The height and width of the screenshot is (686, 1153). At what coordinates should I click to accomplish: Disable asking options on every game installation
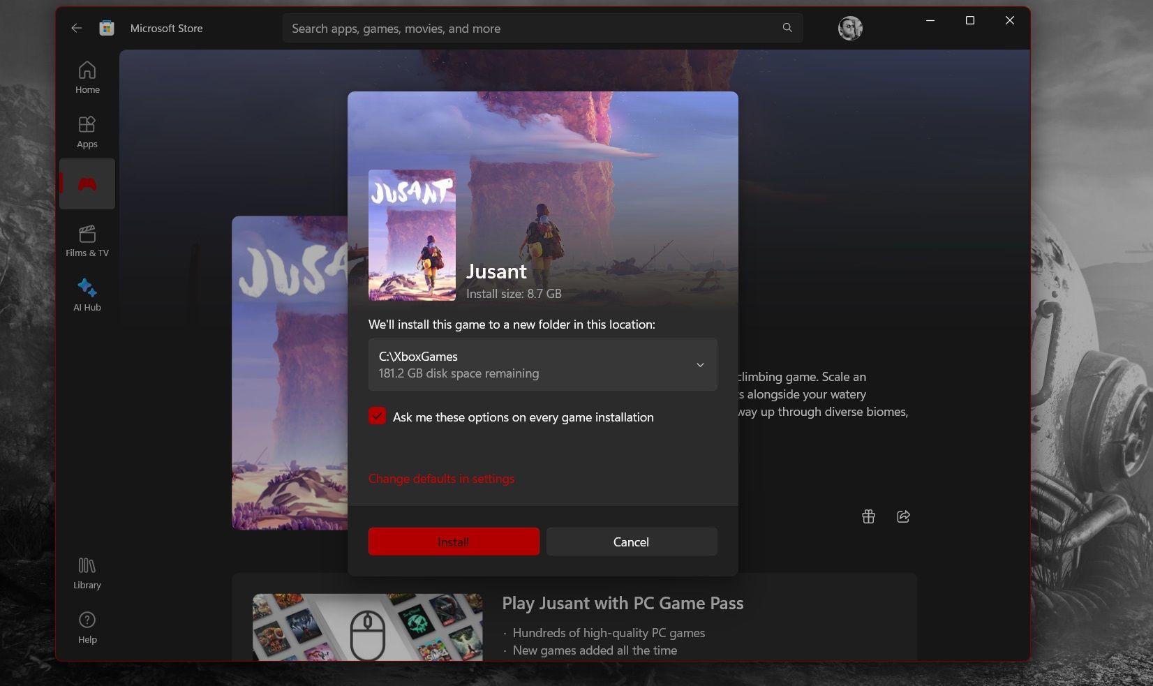[x=377, y=416]
